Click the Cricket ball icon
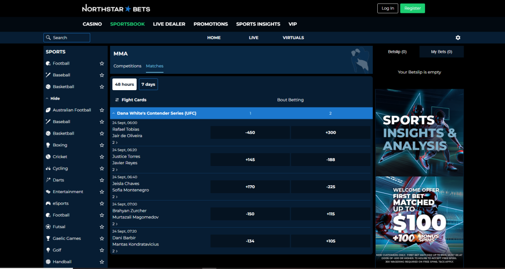Screen dimensions: 505x269 pyautogui.click(x=48, y=157)
